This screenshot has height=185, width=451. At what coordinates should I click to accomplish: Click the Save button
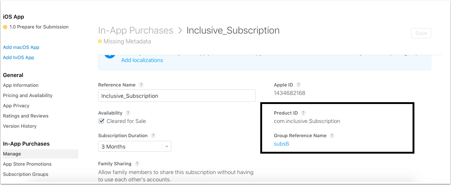tap(421, 33)
